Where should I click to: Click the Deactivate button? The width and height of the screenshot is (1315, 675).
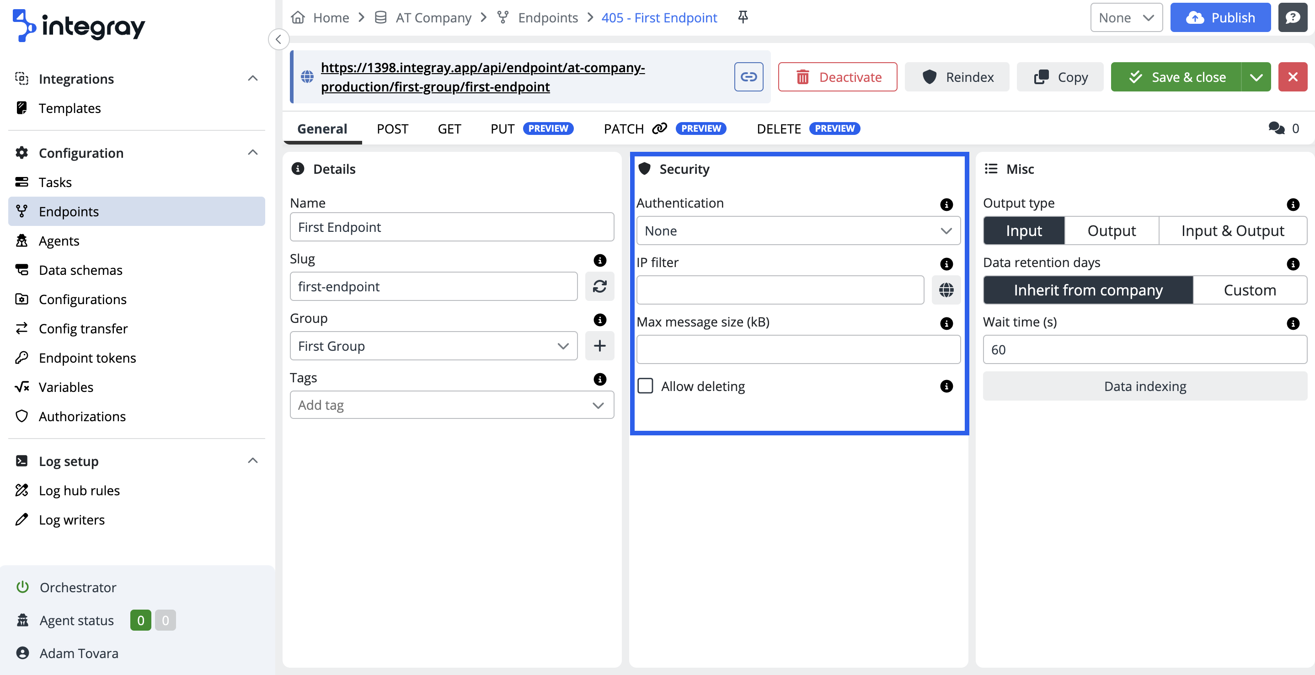point(837,77)
